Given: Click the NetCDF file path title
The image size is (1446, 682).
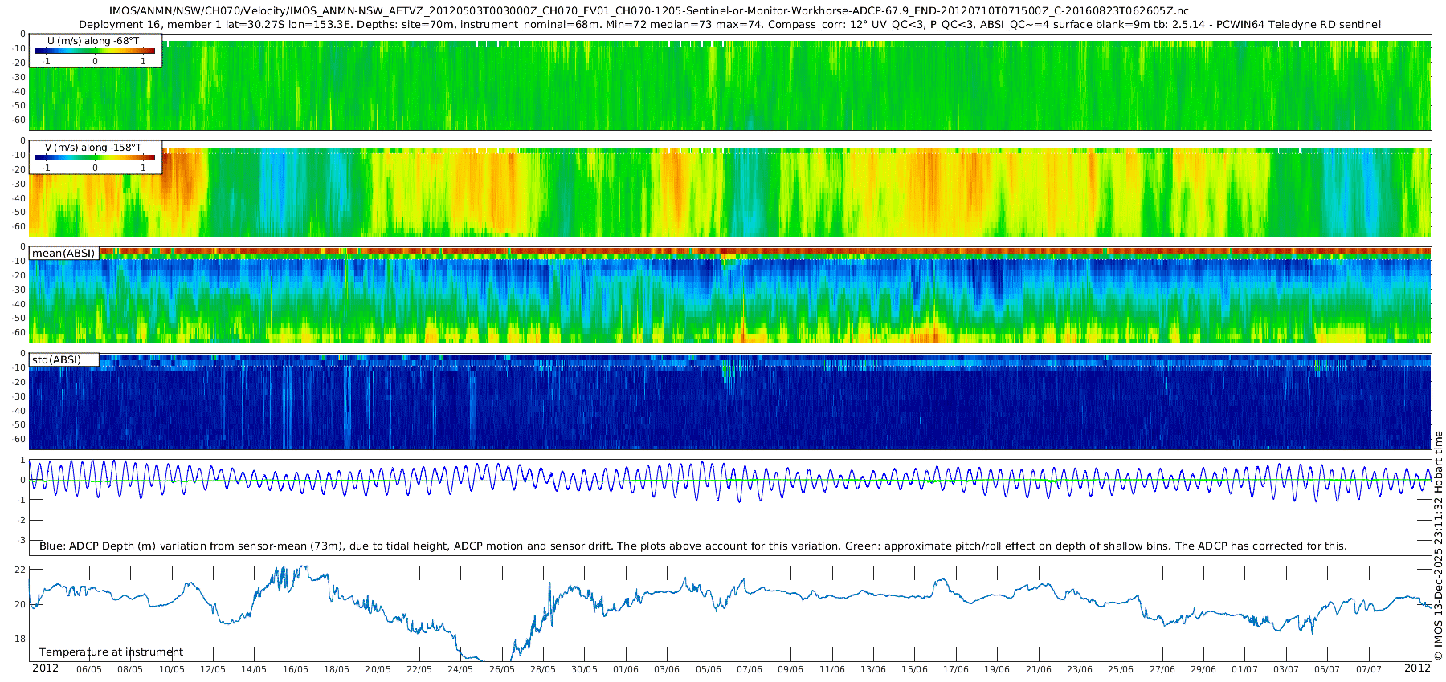Looking at the screenshot, I should tap(649, 11).
